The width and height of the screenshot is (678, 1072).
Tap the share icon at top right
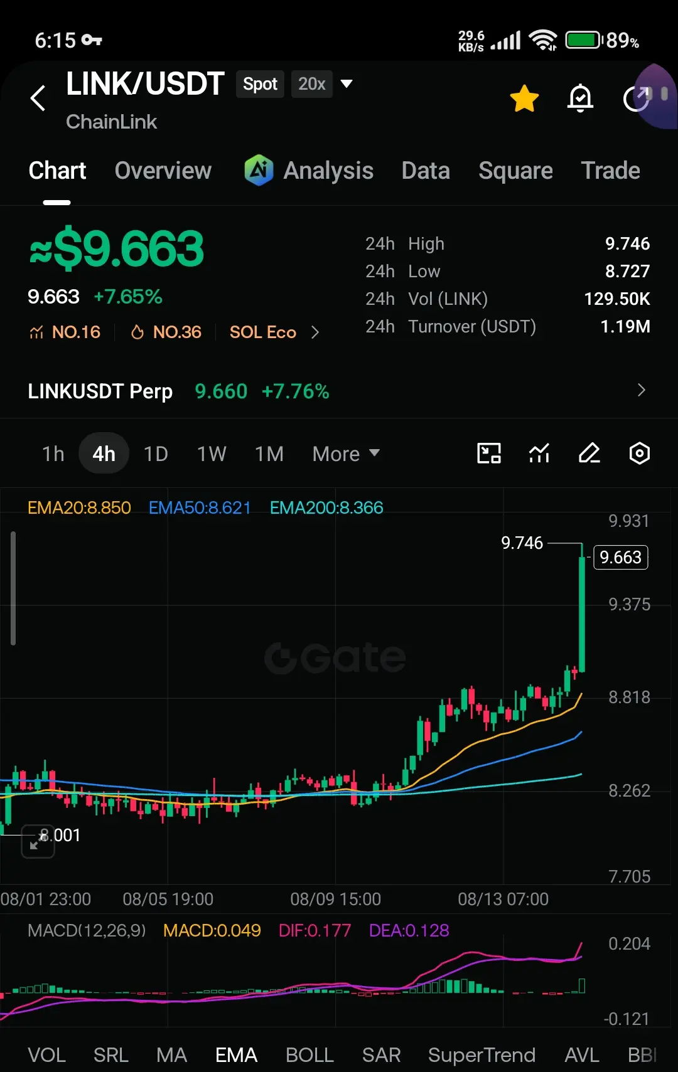pyautogui.click(x=636, y=98)
